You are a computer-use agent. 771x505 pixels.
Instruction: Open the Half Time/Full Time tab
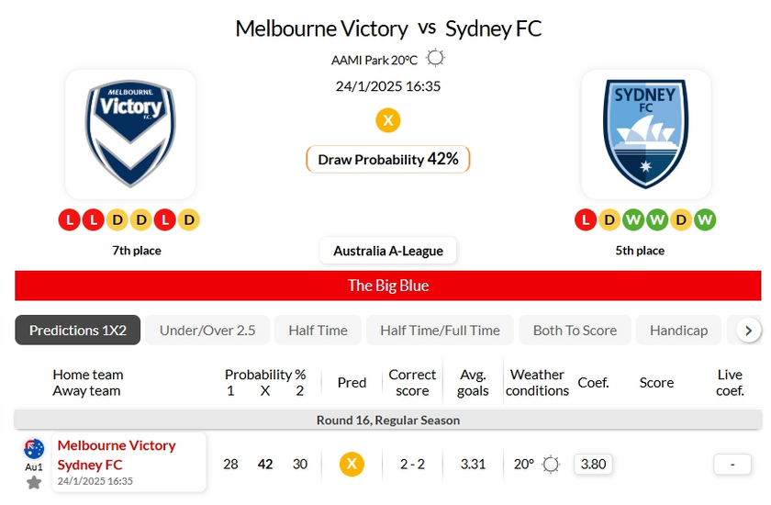click(440, 331)
